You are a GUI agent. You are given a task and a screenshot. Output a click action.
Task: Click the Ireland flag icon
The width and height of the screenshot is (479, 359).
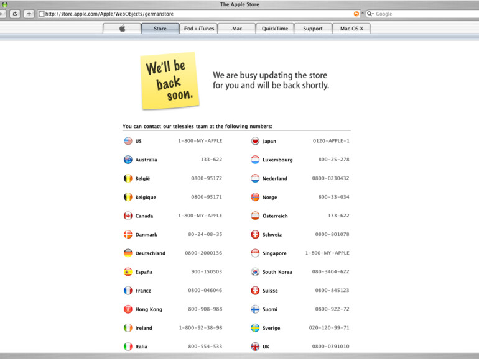pos(128,328)
